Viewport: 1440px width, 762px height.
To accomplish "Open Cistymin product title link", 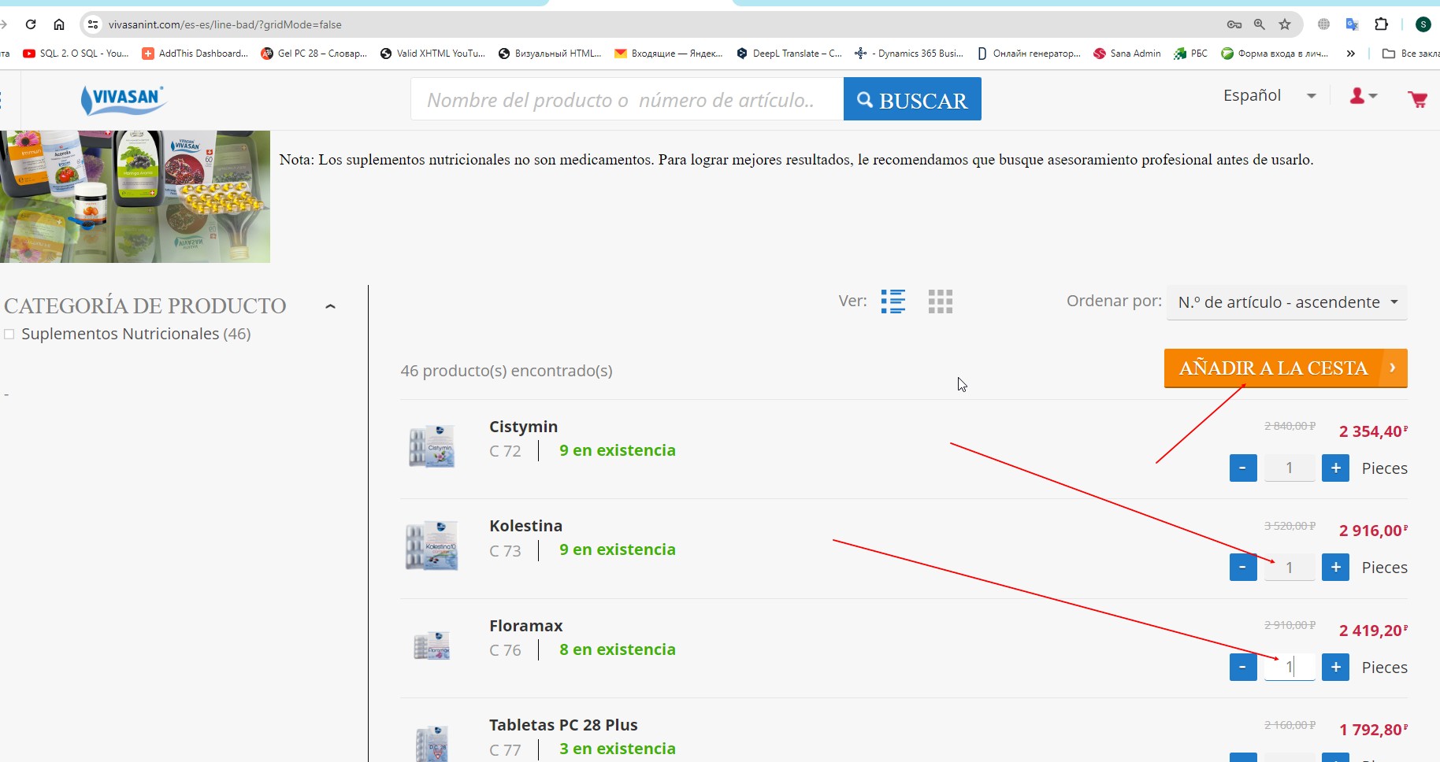I will point(523,427).
